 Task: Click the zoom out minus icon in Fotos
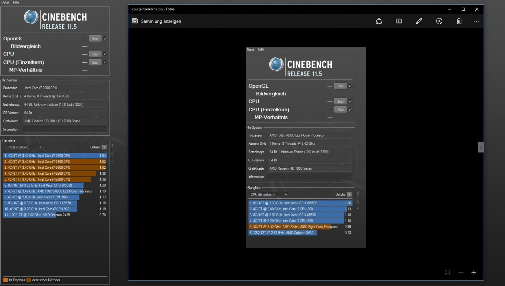[x=461, y=272]
